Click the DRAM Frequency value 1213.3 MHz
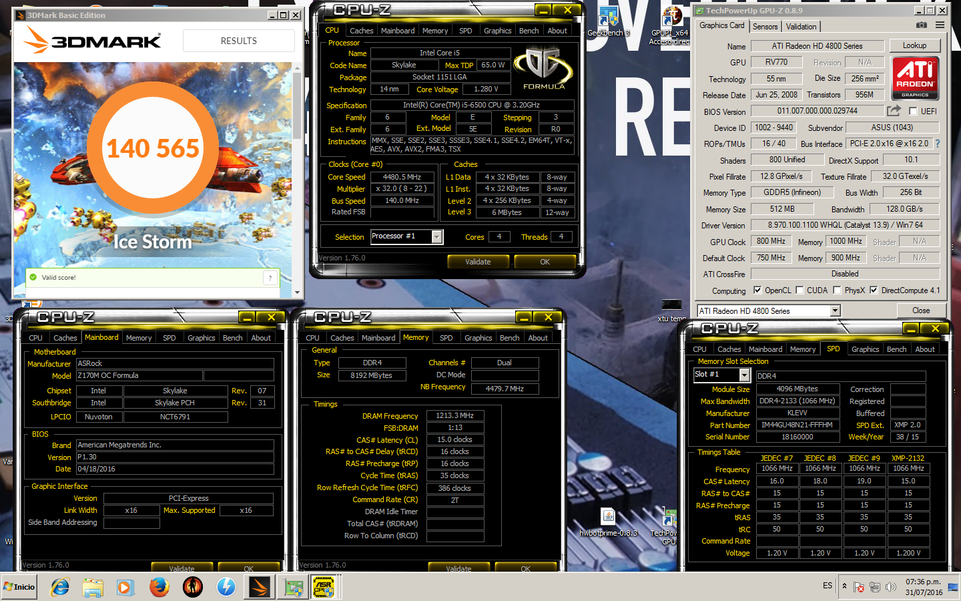The image size is (961, 601). click(x=454, y=415)
